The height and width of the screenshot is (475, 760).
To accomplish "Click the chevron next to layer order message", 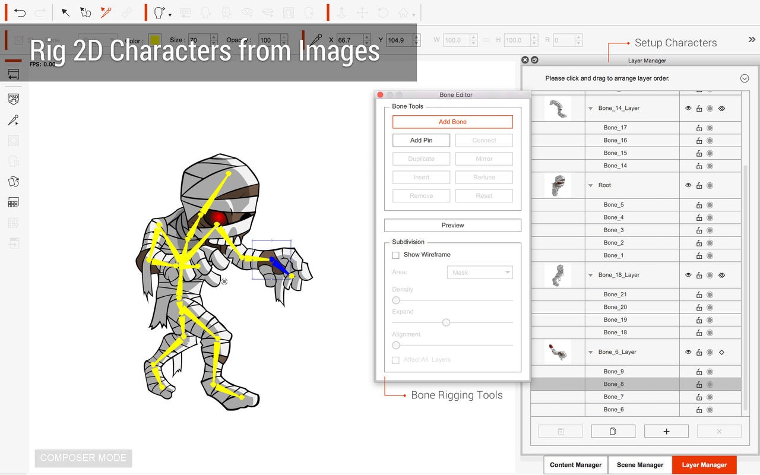I will coord(745,78).
